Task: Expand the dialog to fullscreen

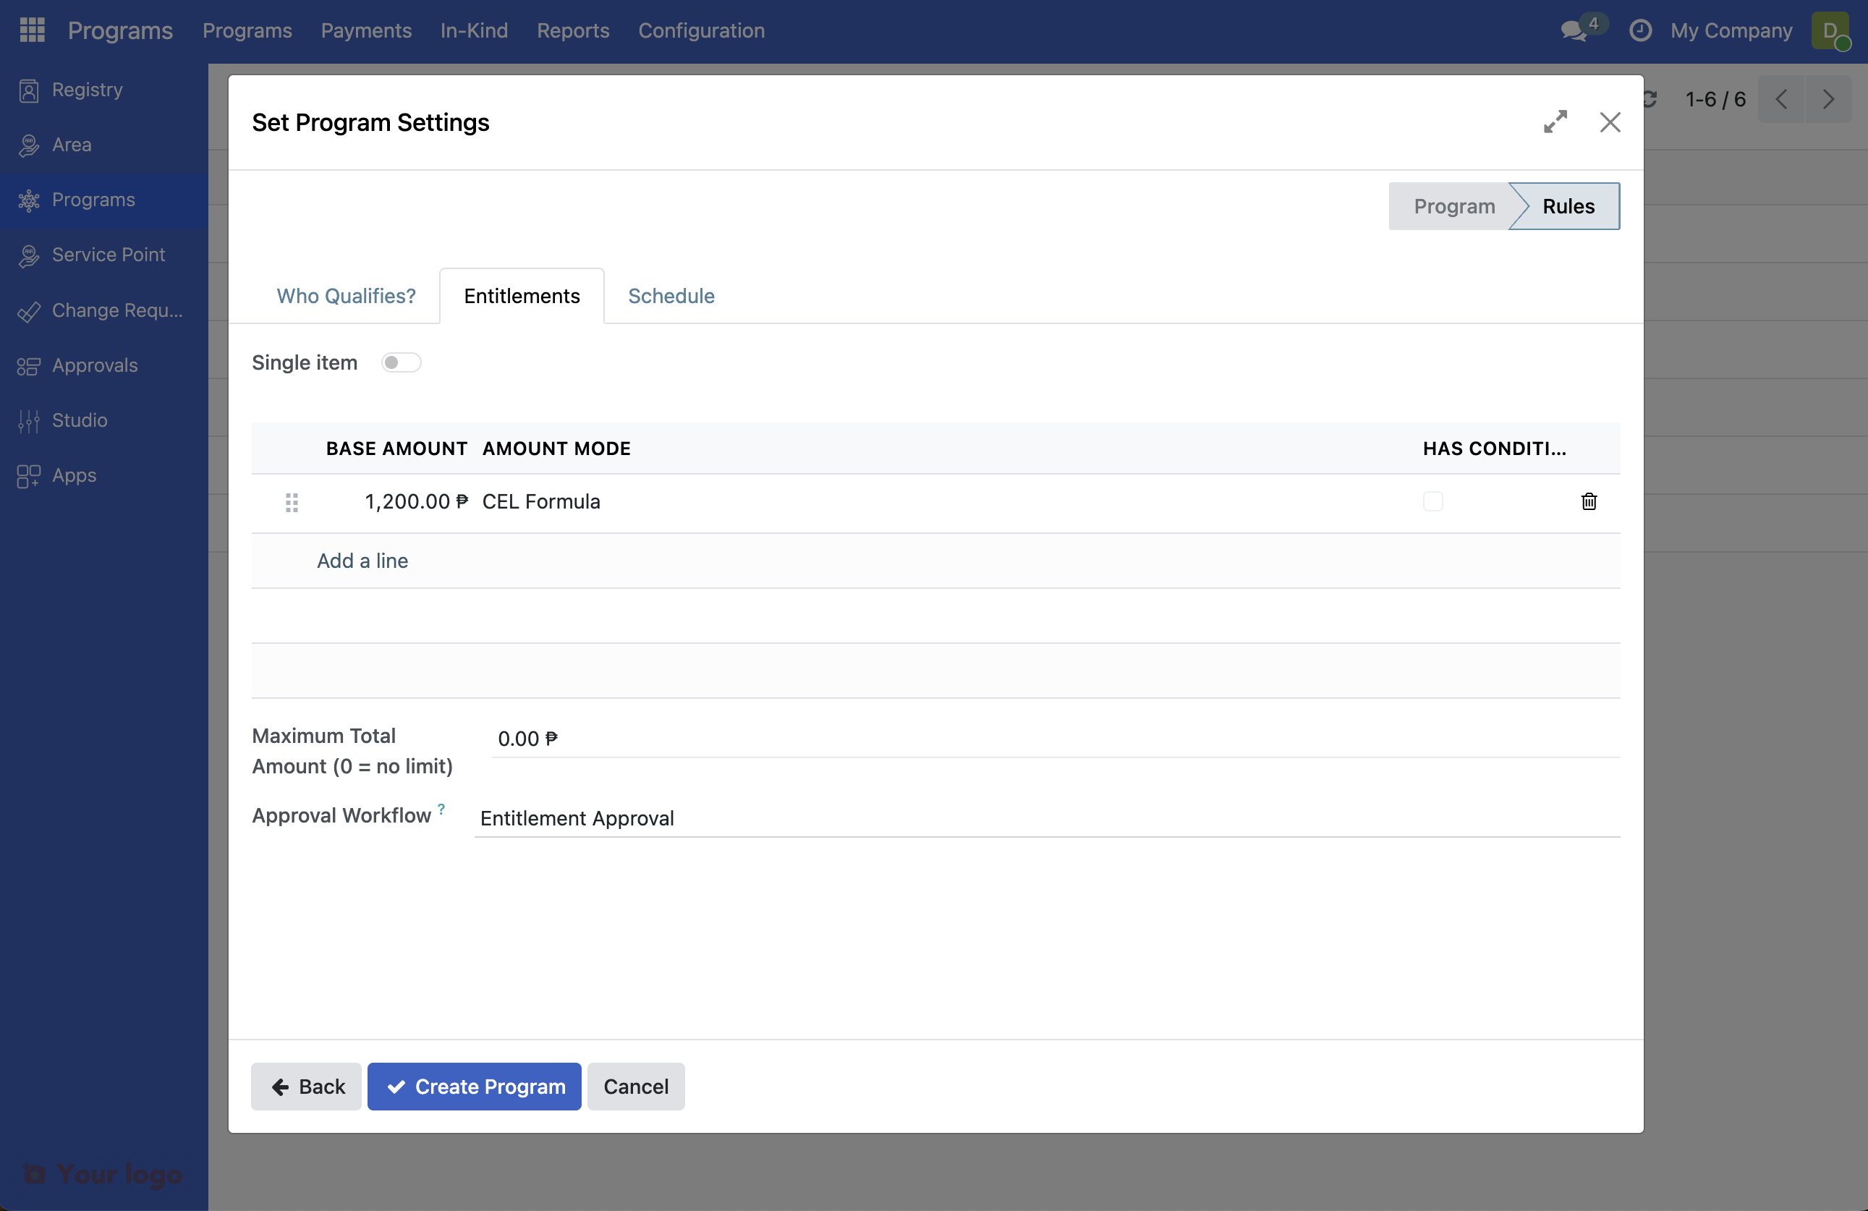Action: (x=1556, y=122)
